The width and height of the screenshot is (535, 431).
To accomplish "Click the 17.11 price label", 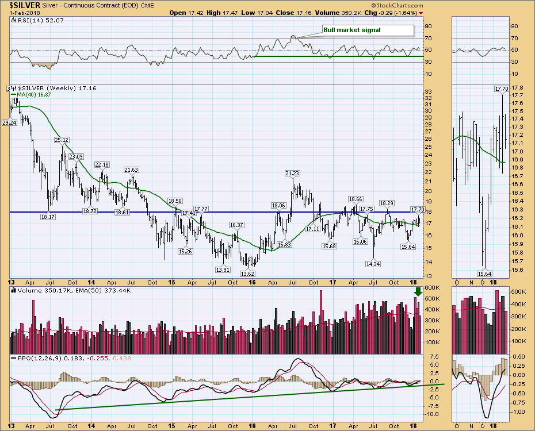I will (x=312, y=229).
